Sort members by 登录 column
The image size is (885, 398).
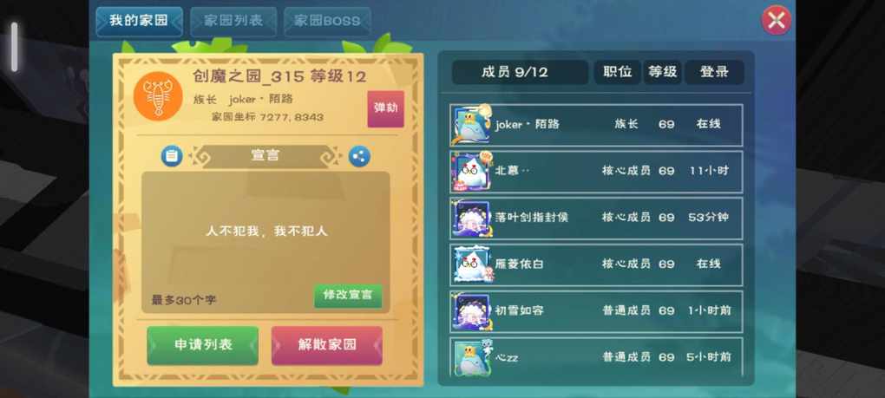(x=715, y=72)
